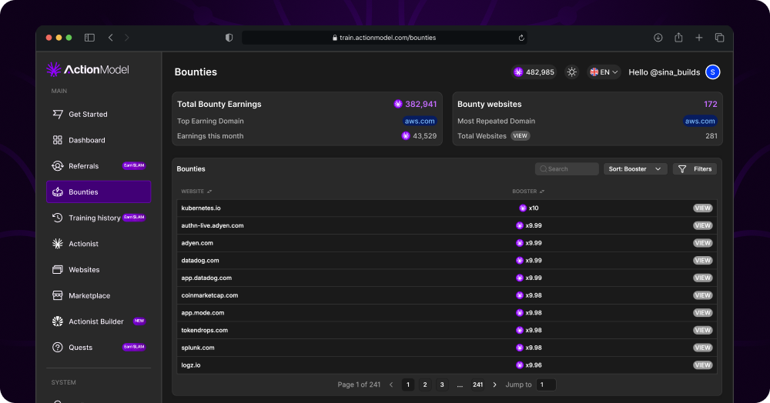
Task: Click the user avatar S
Action: [712, 72]
